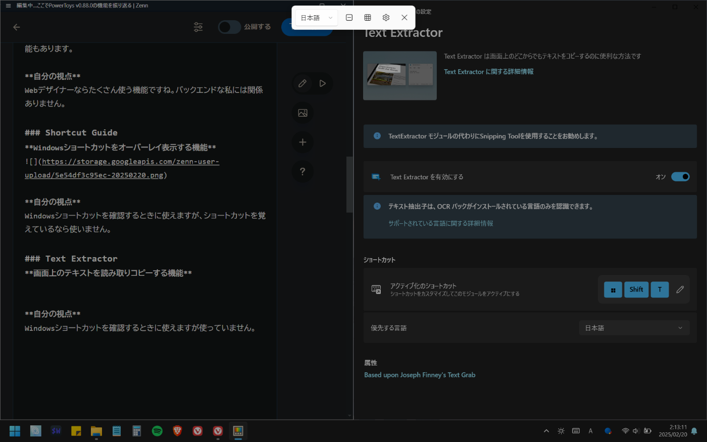Viewport: 707px width, 442px height.
Task: Click the T key shortcut button
Action: (x=660, y=289)
